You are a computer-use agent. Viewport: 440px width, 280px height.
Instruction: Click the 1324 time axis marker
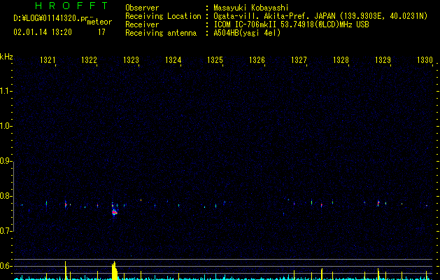tap(173, 60)
